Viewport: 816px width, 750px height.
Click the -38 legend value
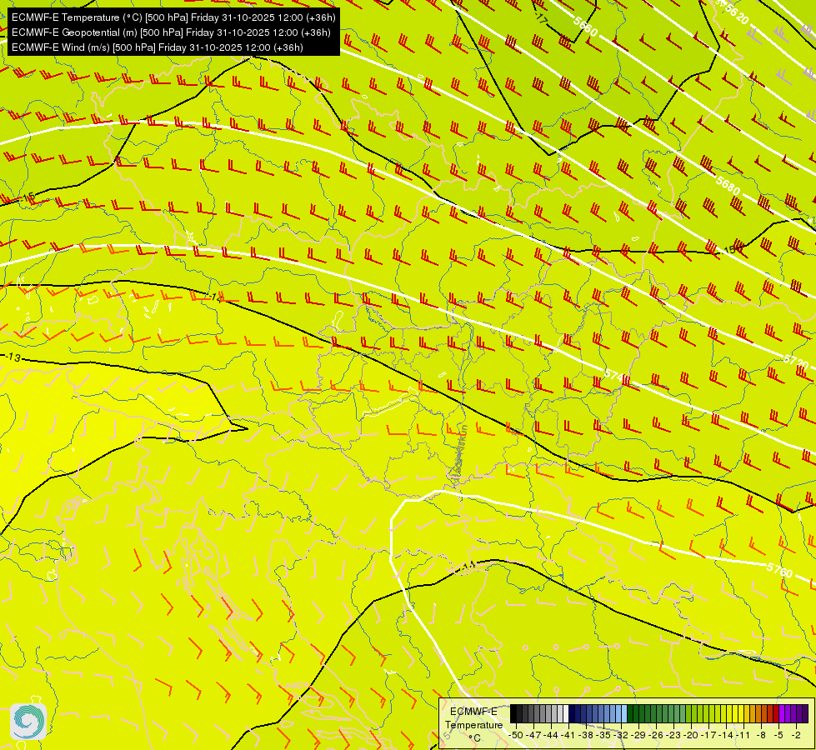(x=586, y=735)
